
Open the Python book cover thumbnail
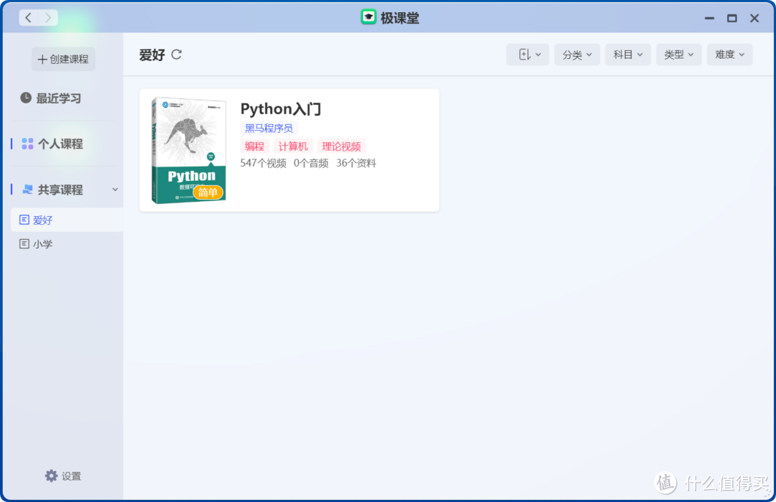click(x=188, y=150)
